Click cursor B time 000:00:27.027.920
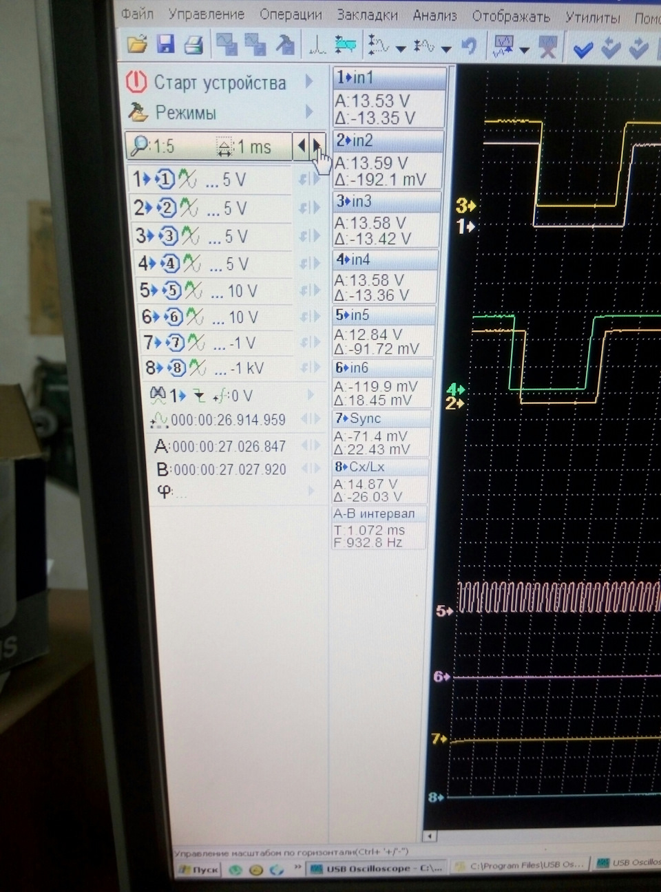Viewport: 661px width, 892px height. 229,469
